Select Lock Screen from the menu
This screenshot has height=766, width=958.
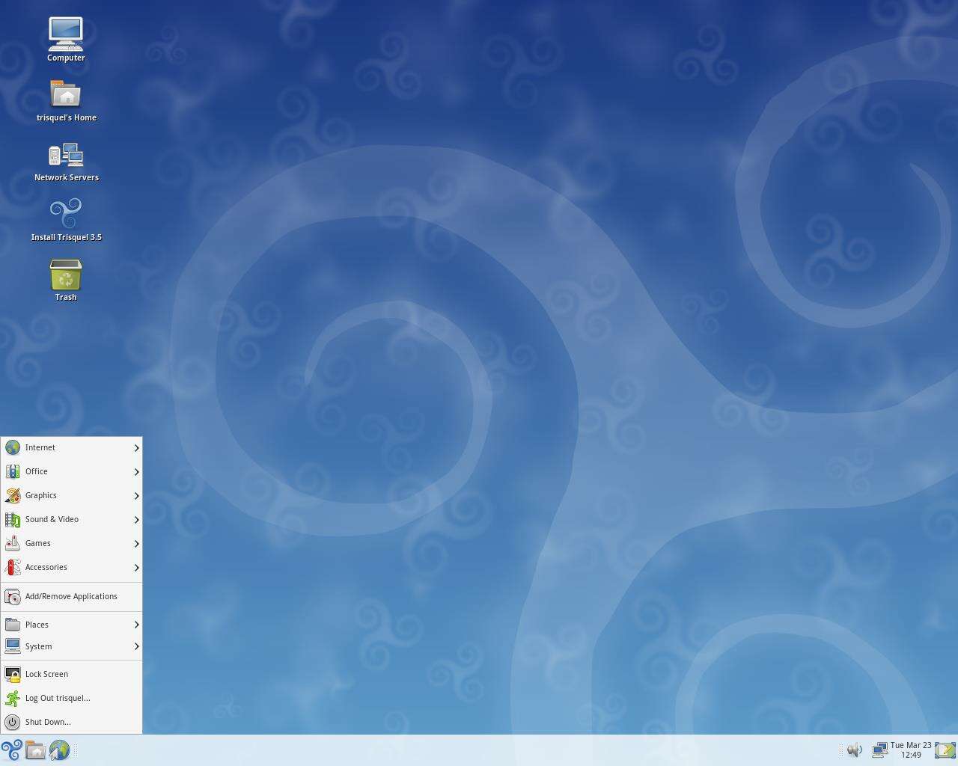tap(71, 674)
